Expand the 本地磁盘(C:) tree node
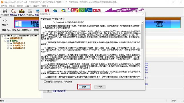Image resolution: width=184 pixels, height=103 pixels. pos(5,38)
